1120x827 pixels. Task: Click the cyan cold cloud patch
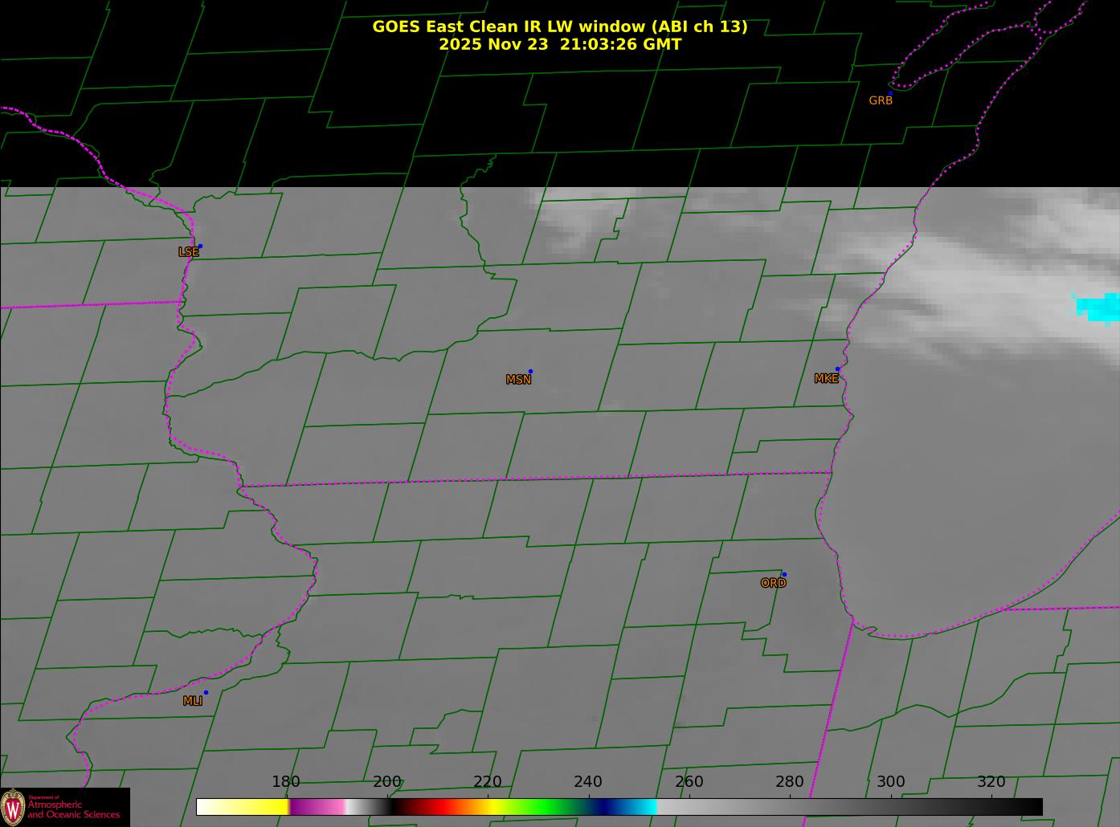1099,307
